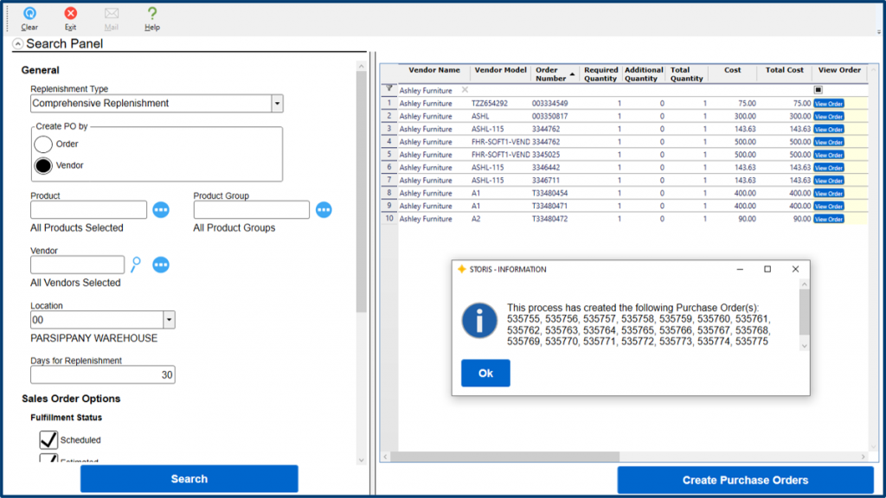Click the Vendor input field
The width and height of the screenshot is (886, 498).
[x=77, y=265]
